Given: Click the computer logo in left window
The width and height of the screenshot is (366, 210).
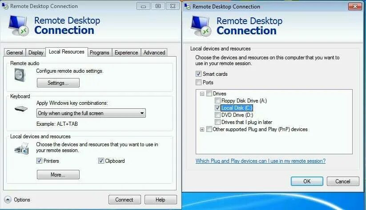Looking at the screenshot, I should 18,25.
